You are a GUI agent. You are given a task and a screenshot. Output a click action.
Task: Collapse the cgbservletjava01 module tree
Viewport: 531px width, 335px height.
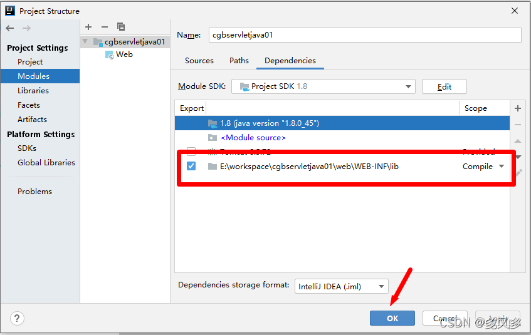click(85, 41)
